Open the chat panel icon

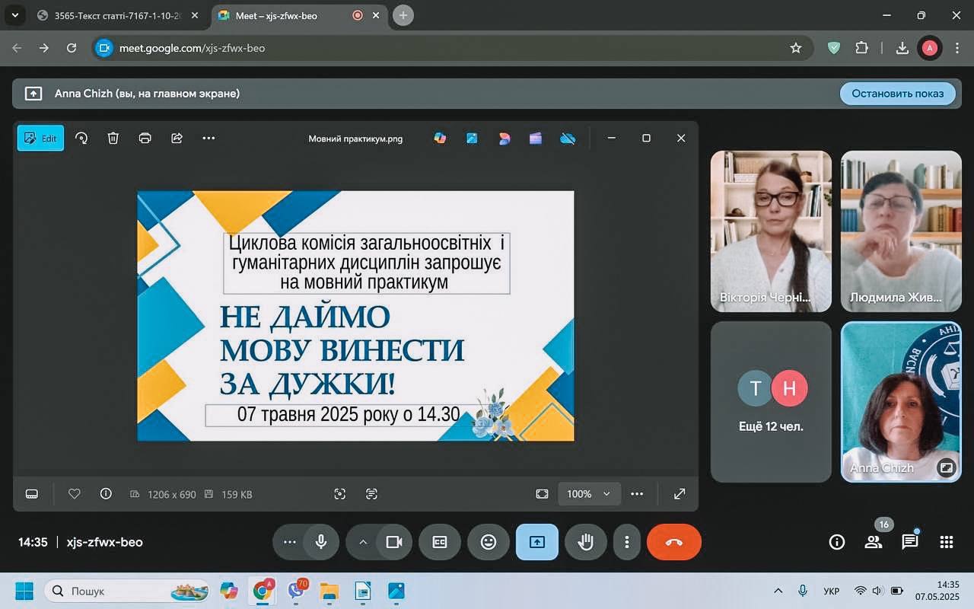tap(910, 542)
